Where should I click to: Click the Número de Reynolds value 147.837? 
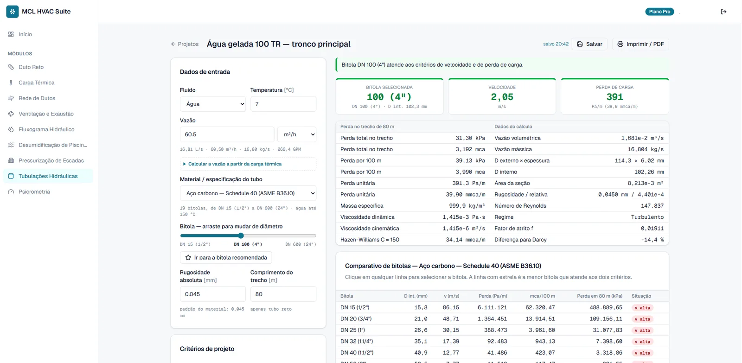coord(652,206)
